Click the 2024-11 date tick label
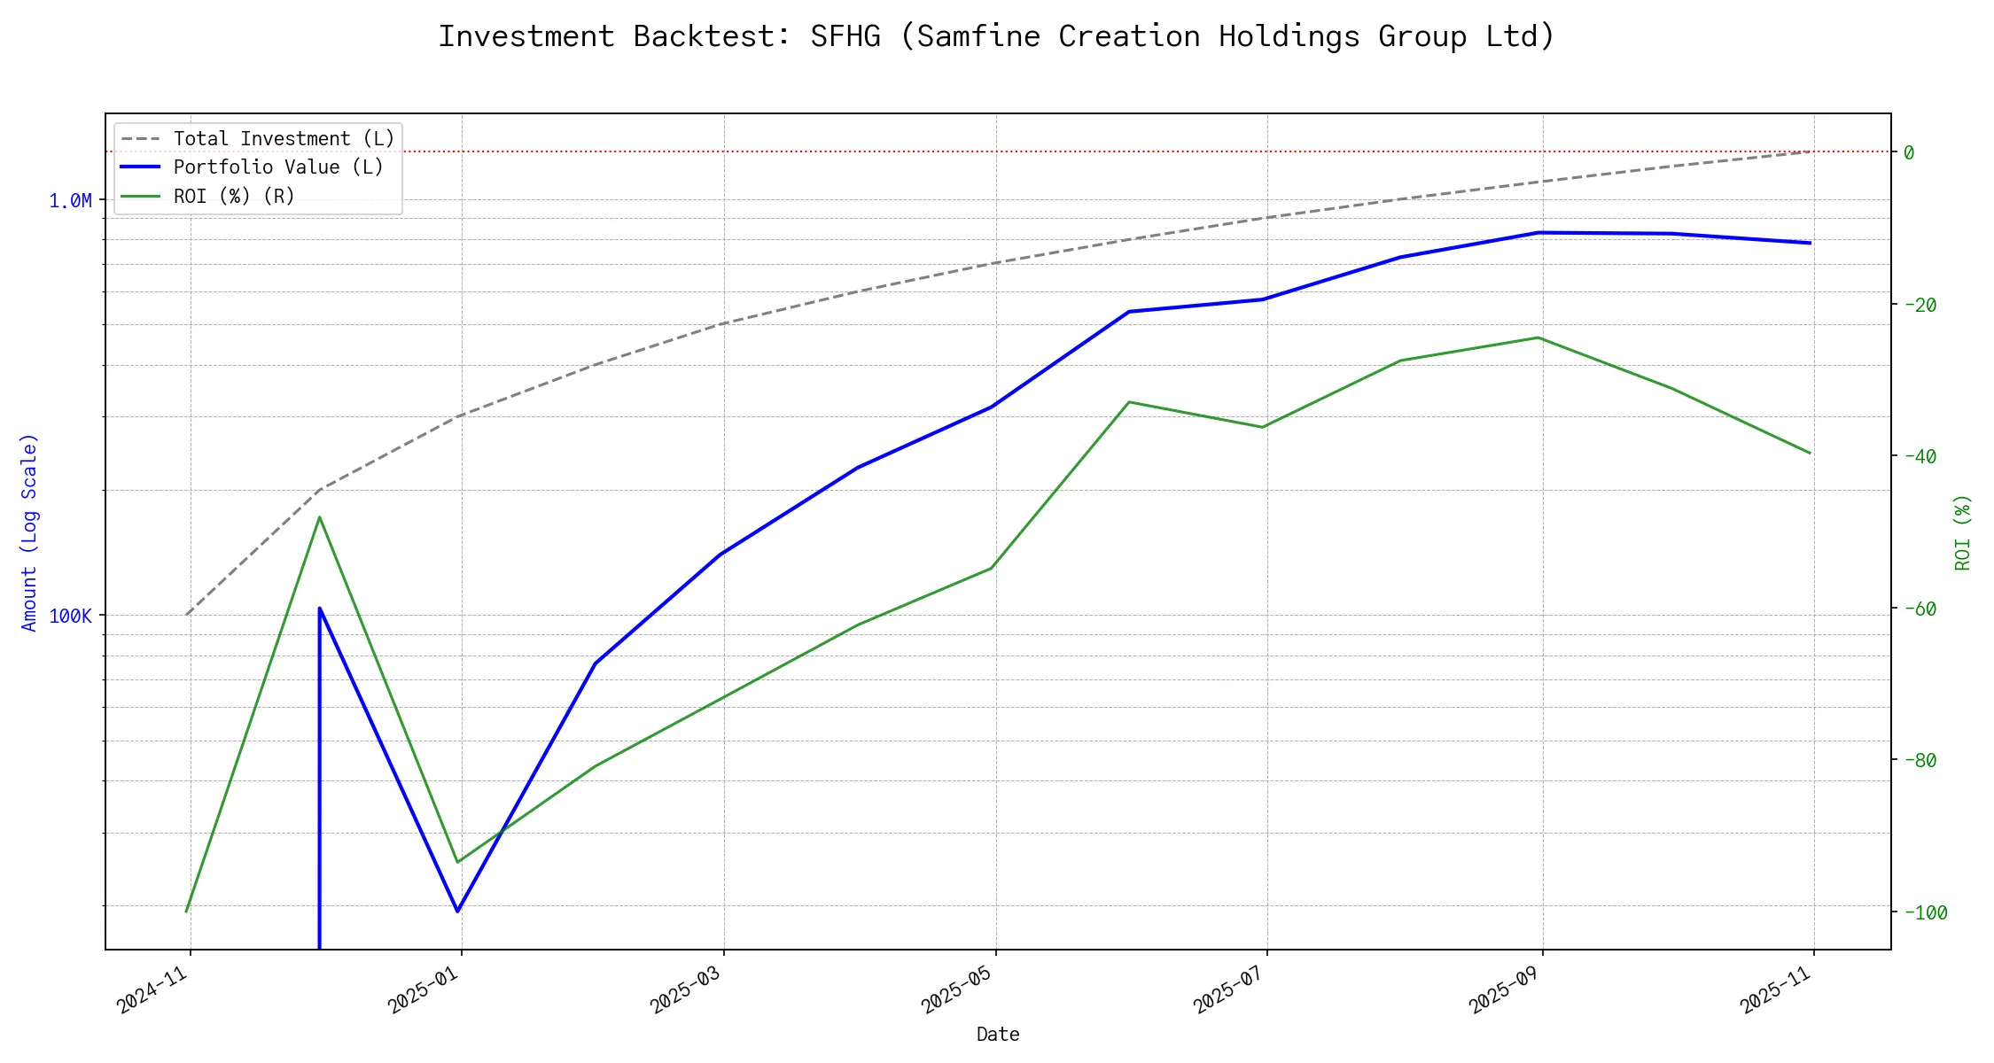The height and width of the screenshot is (1063, 1994). tap(153, 990)
